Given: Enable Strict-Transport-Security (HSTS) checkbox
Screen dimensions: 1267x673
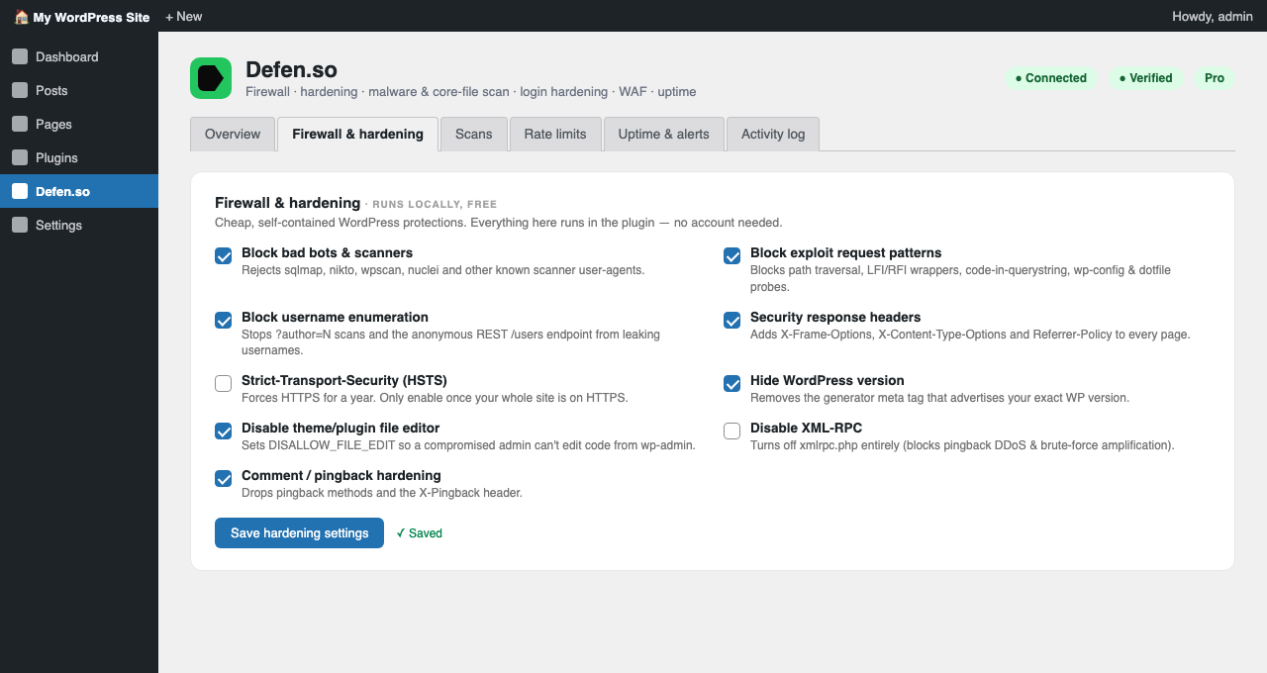Looking at the screenshot, I should tap(224, 384).
